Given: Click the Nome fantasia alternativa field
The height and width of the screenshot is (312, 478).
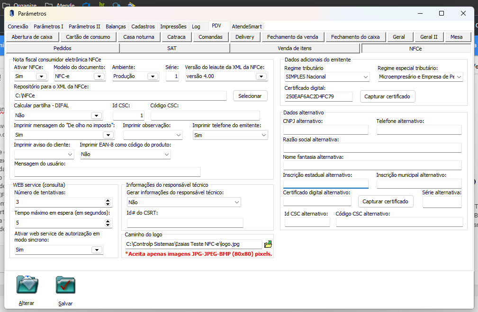Looking at the screenshot, I should (372, 165).
